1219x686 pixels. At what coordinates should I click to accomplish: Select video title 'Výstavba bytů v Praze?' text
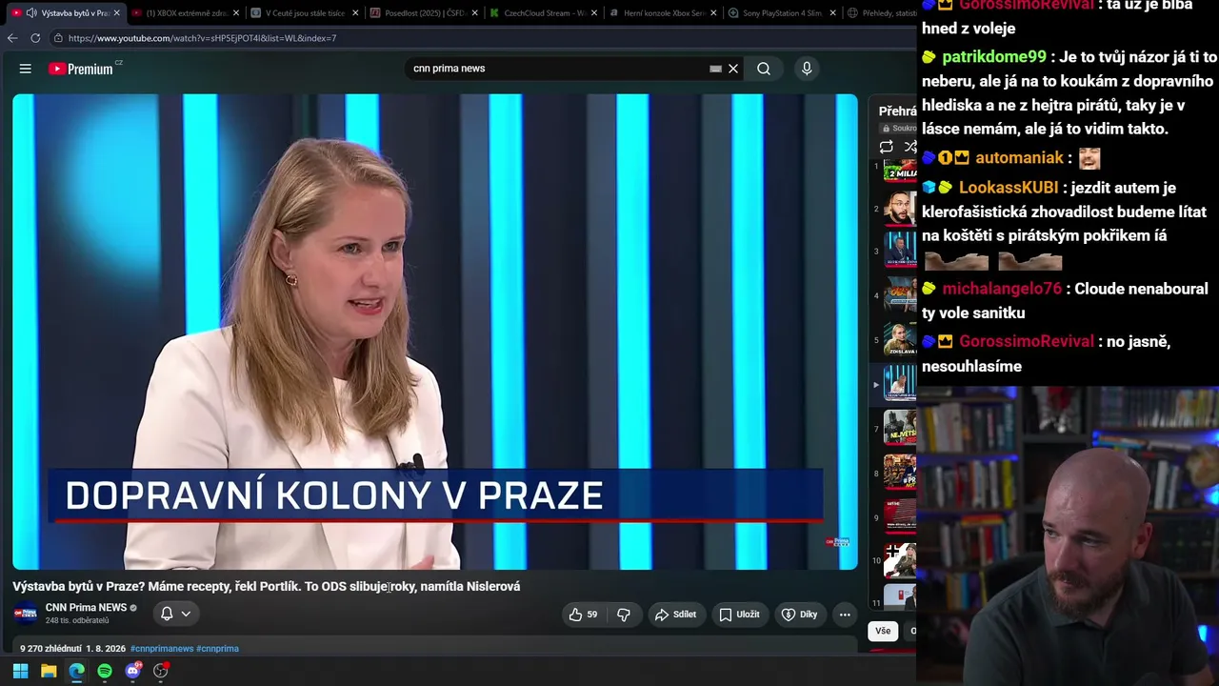pyautogui.click(x=78, y=587)
